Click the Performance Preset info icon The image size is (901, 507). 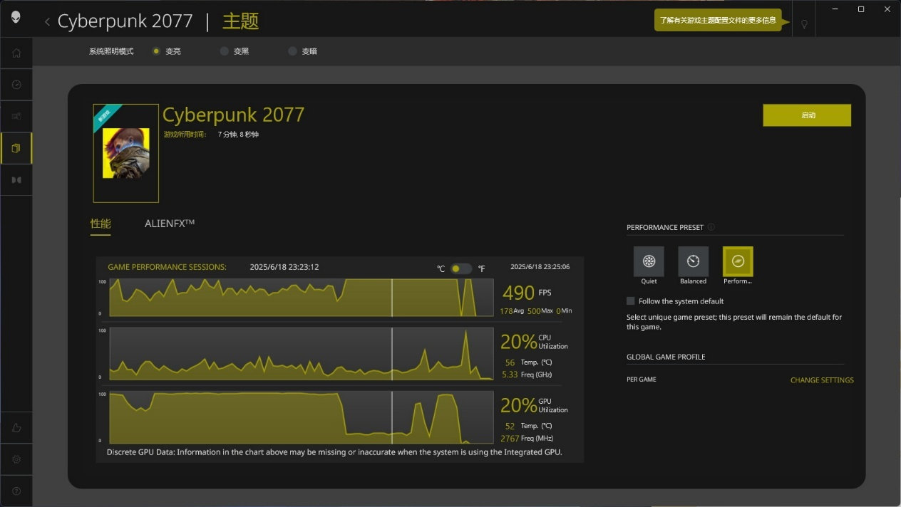(x=711, y=227)
